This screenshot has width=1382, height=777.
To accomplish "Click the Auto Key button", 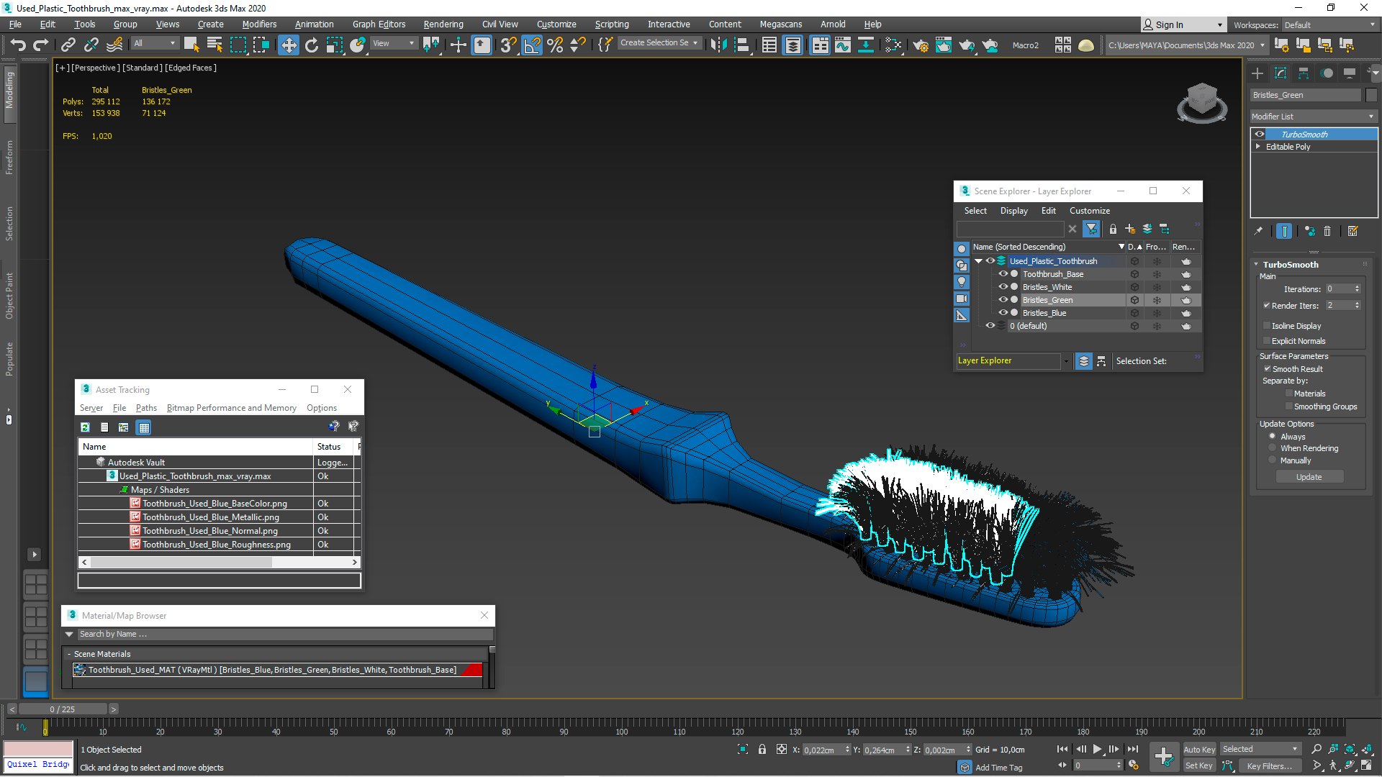I will (1199, 749).
